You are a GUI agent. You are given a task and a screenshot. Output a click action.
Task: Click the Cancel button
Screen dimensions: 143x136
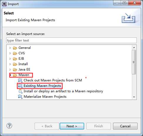(125, 126)
